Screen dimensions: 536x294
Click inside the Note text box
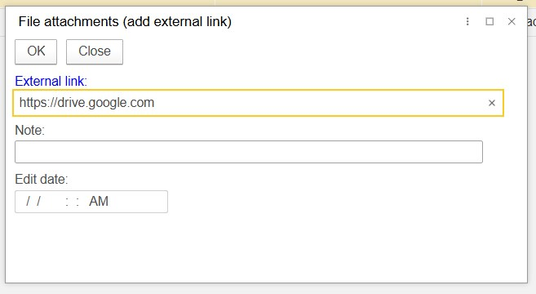(249, 152)
